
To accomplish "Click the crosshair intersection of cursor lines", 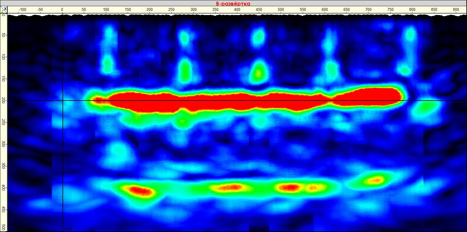I will pyautogui.click(x=63, y=101).
